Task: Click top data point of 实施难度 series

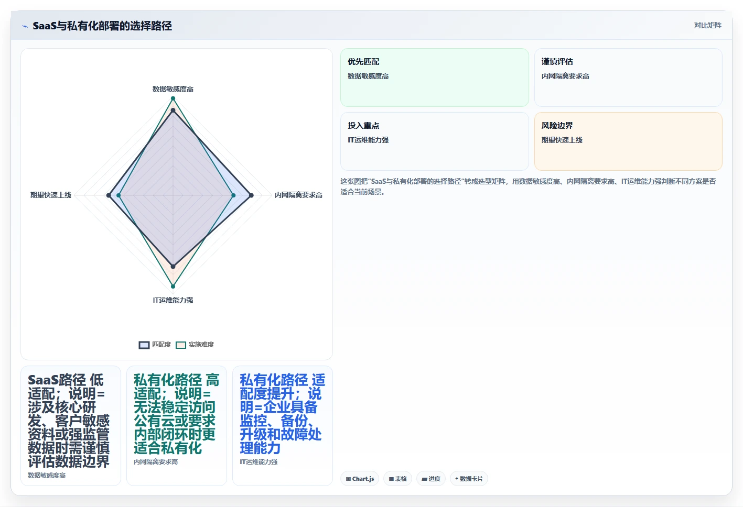Action: [x=173, y=97]
